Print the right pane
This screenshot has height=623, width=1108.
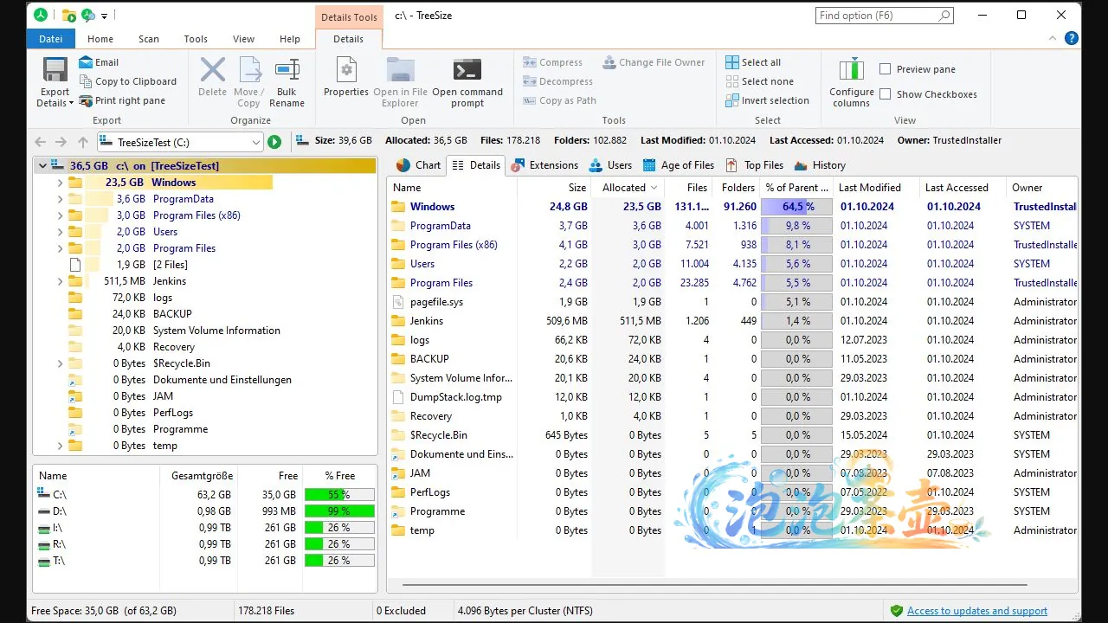(x=122, y=100)
